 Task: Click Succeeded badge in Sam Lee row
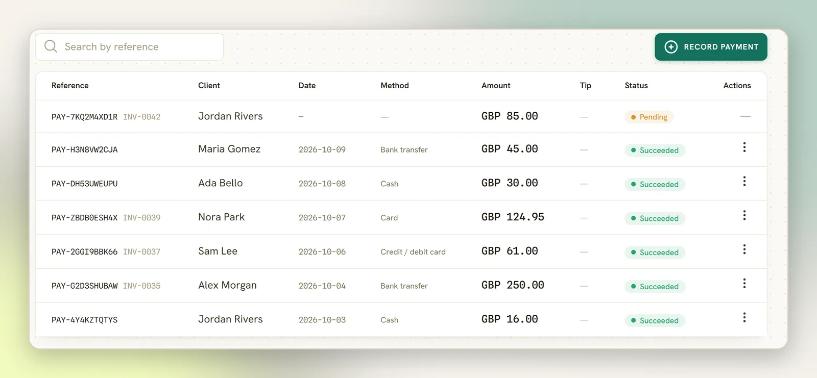pos(655,253)
